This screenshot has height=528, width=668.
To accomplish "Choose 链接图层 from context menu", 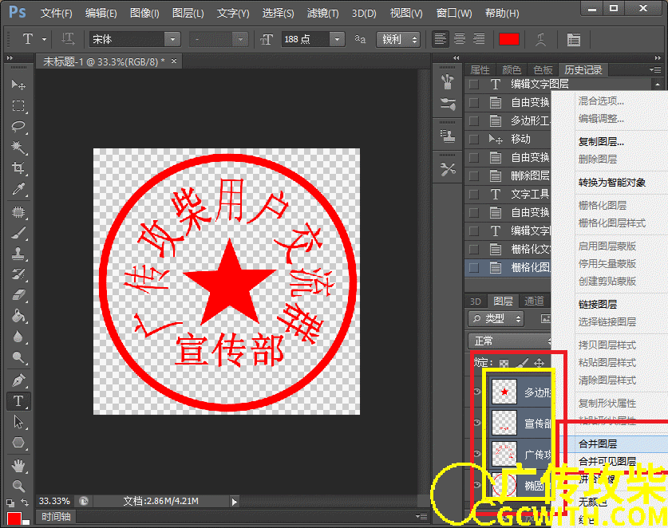I will point(598,305).
